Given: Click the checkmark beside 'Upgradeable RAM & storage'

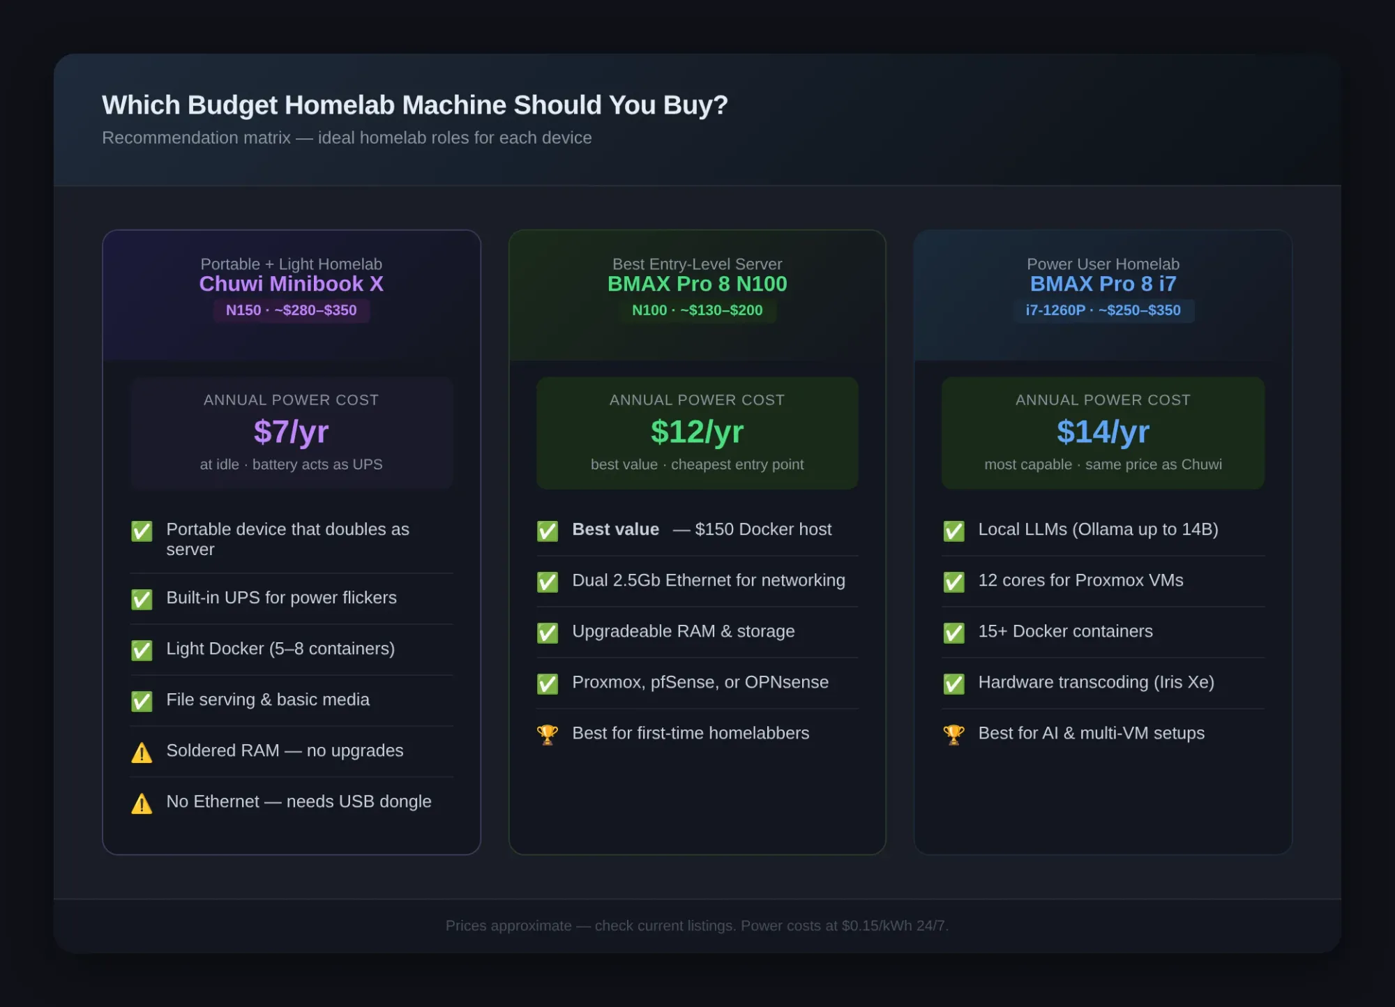Looking at the screenshot, I should [x=548, y=633].
